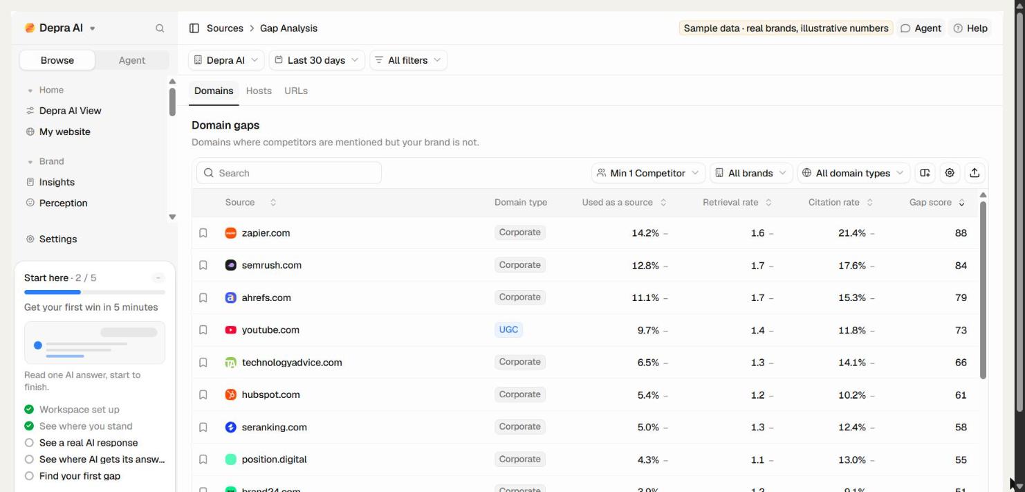Open the column layout icon
1025x492 pixels.
tap(925, 173)
